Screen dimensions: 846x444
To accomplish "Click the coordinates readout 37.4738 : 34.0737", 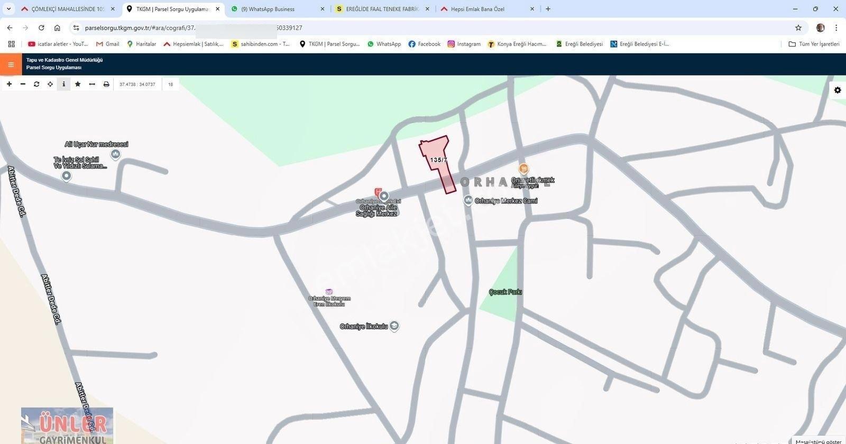I will (137, 84).
